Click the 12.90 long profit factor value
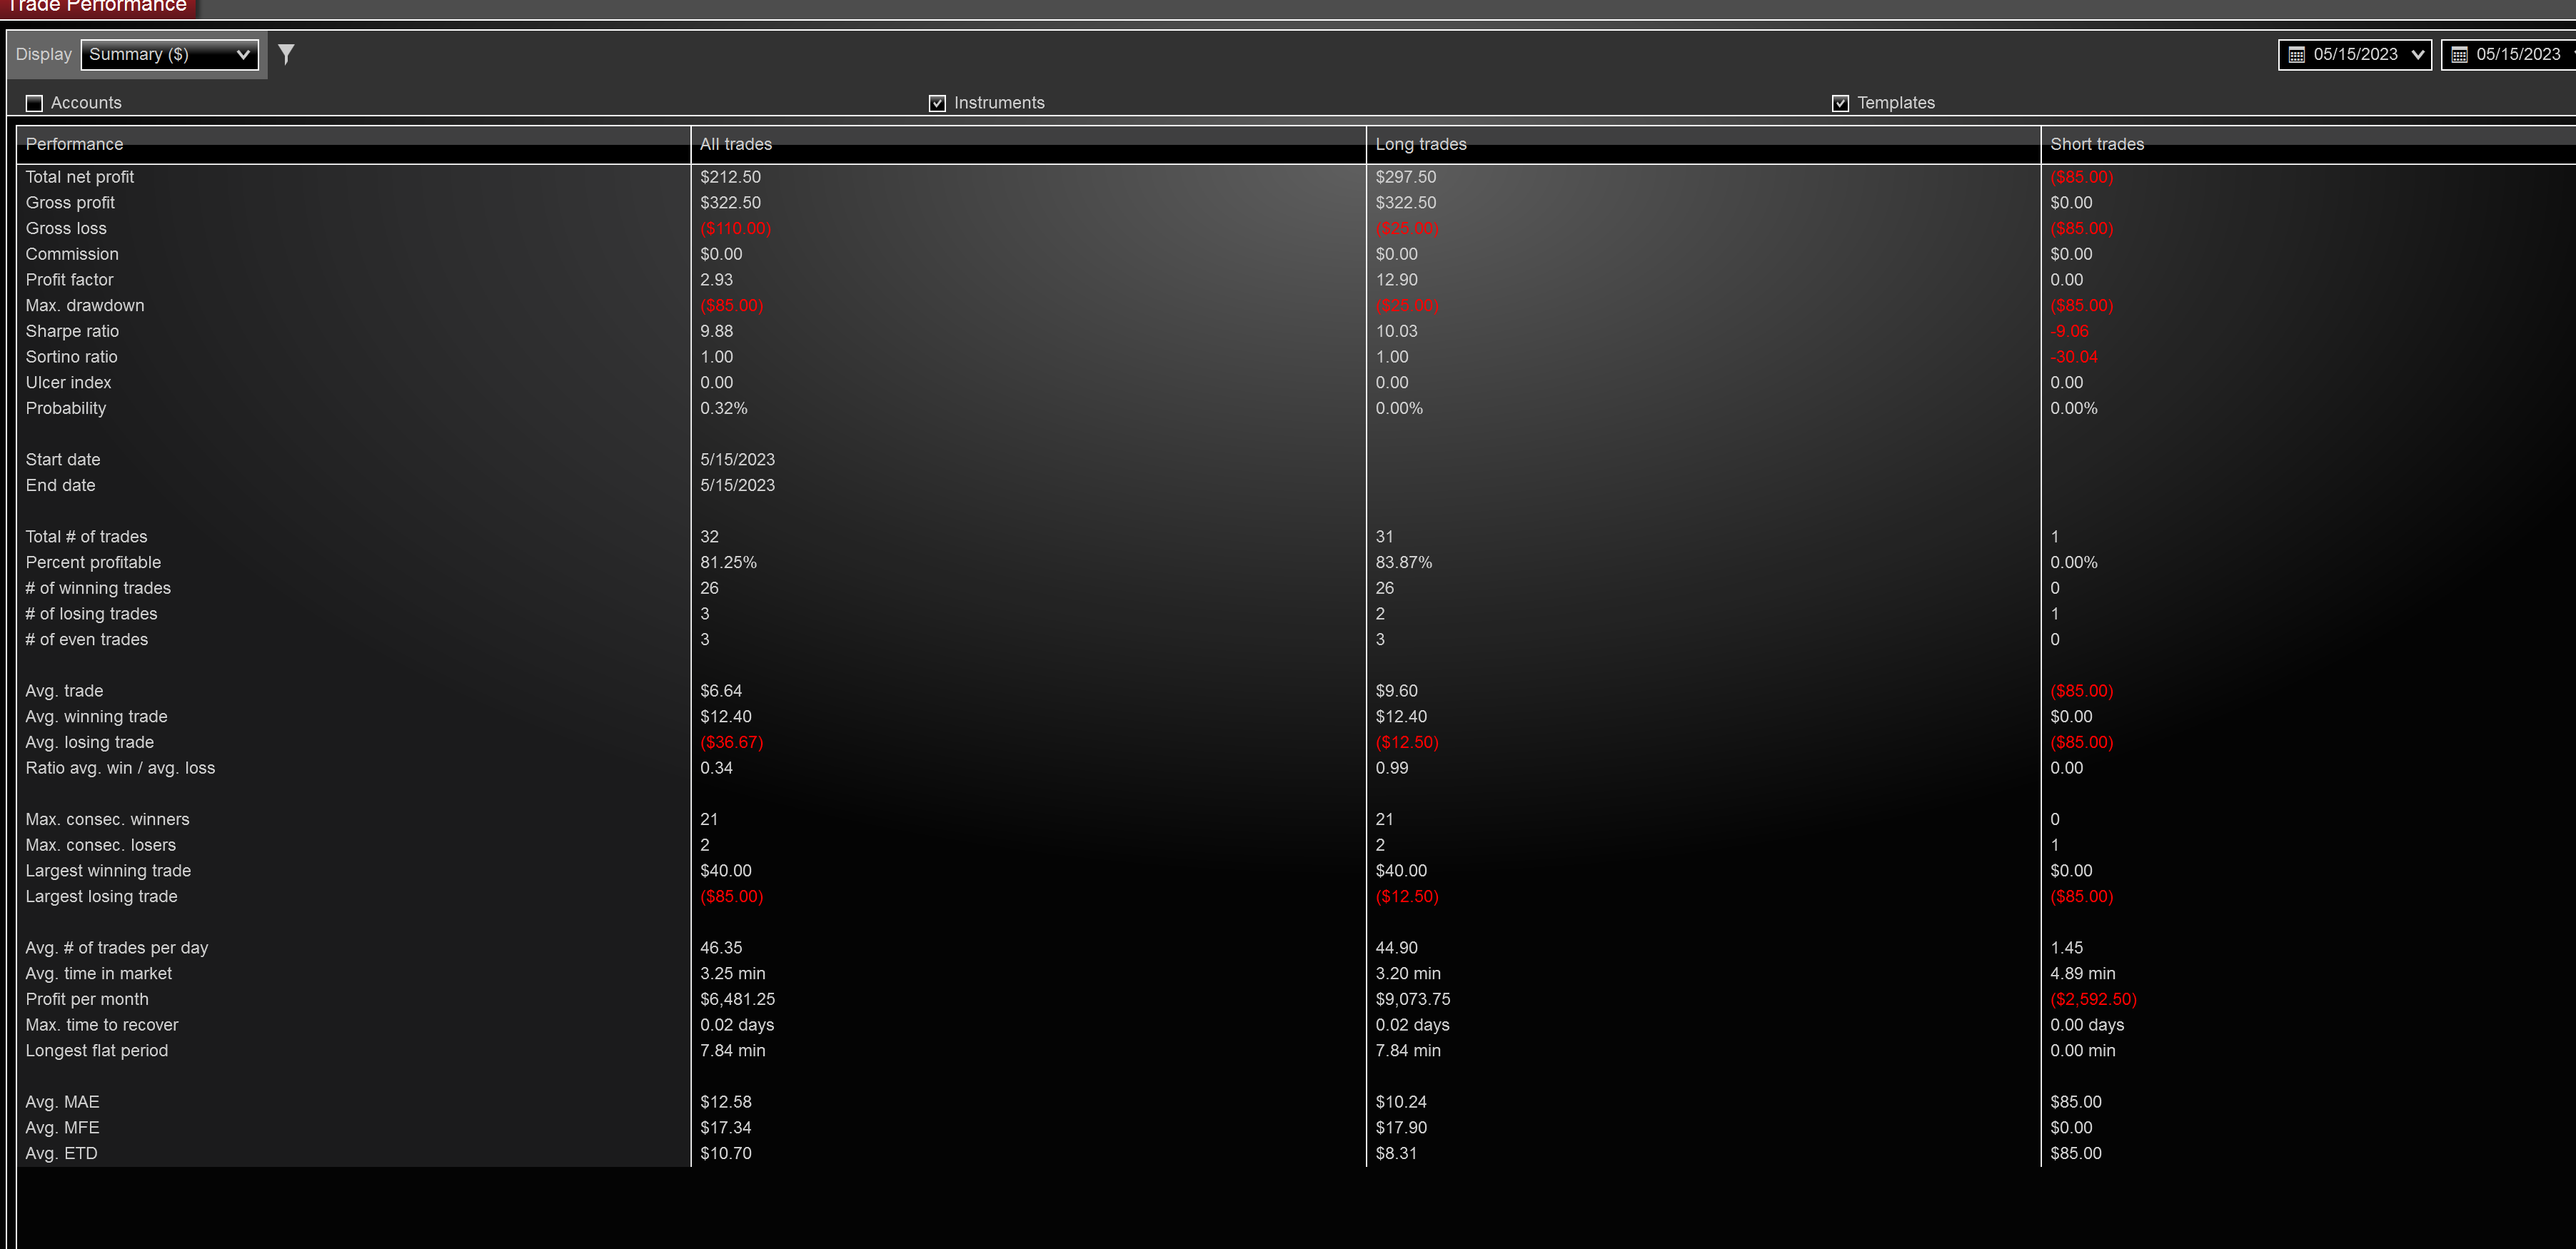The height and width of the screenshot is (1249, 2576). click(1396, 280)
